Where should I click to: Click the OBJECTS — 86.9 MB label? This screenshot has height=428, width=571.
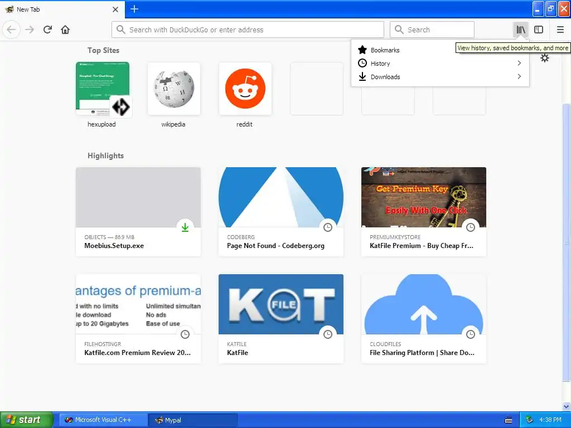(x=109, y=237)
